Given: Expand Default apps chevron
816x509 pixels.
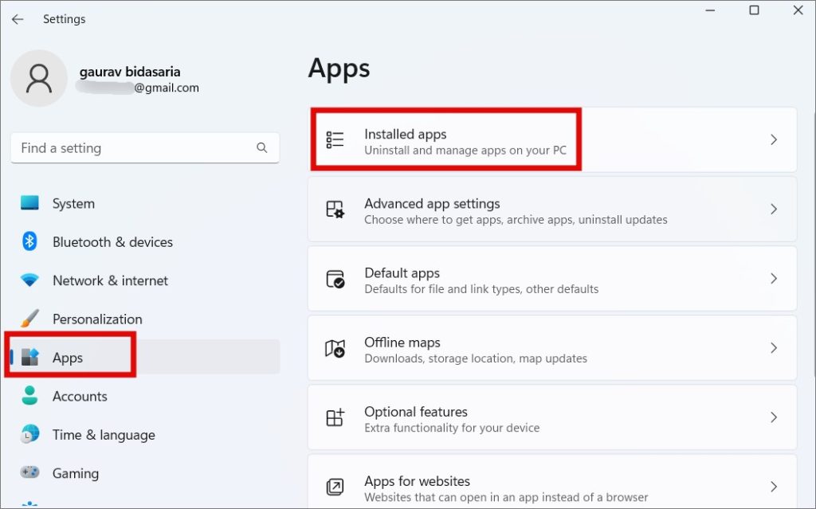Looking at the screenshot, I should (x=774, y=279).
